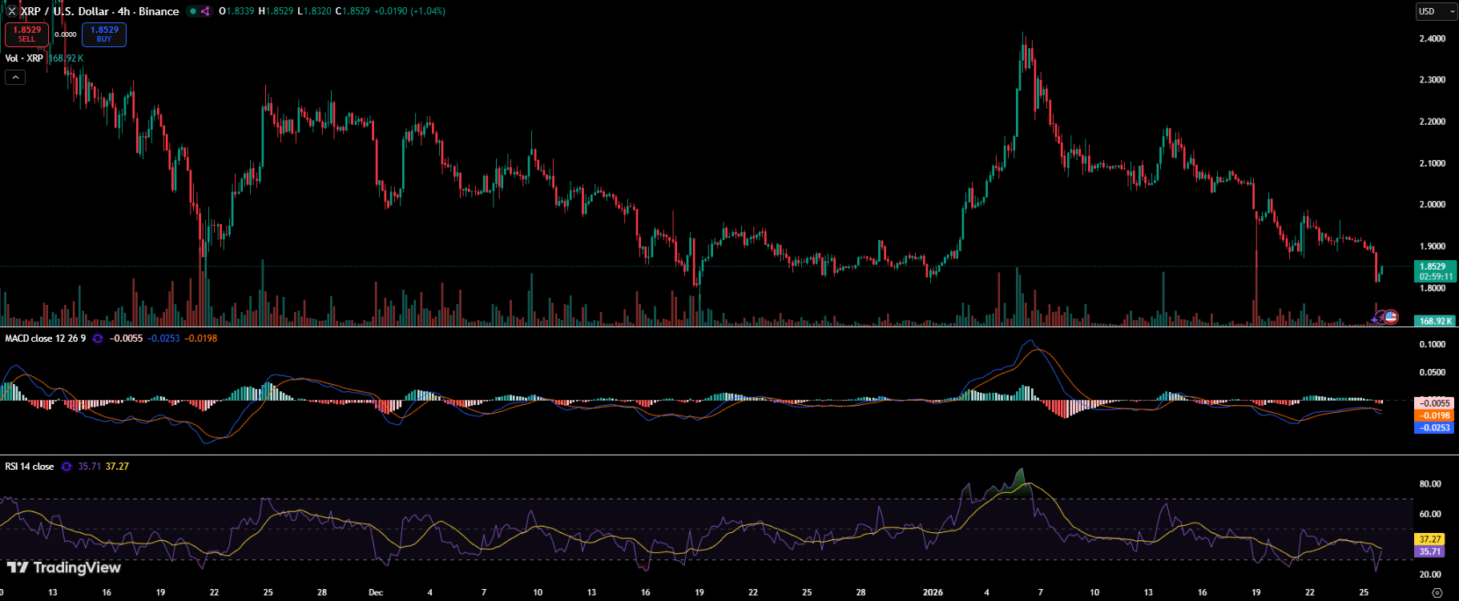The height and width of the screenshot is (601, 1459).
Task: Click the orange MACD signal value label
Action: (1434, 415)
